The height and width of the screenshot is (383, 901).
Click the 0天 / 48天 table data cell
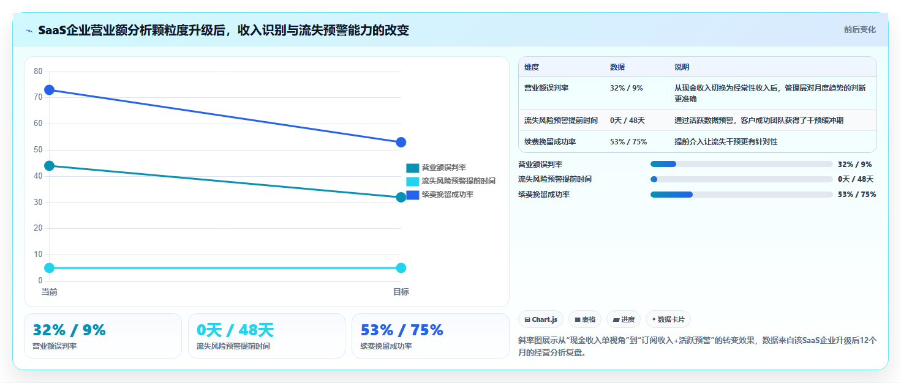(x=636, y=121)
